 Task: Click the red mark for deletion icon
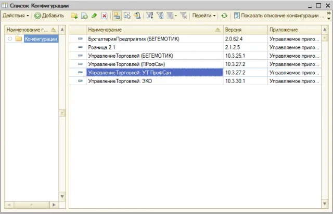(x=104, y=16)
